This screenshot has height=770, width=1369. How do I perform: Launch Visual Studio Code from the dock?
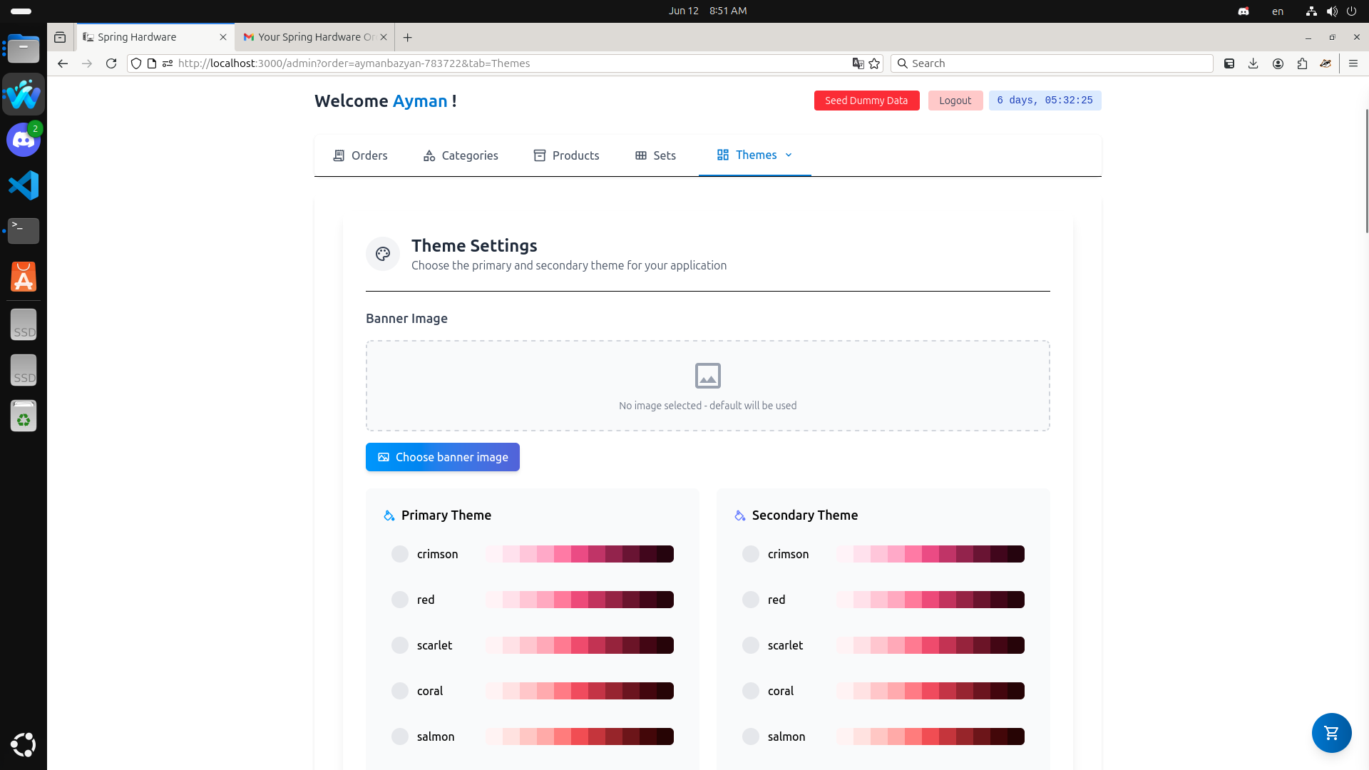[x=24, y=185]
